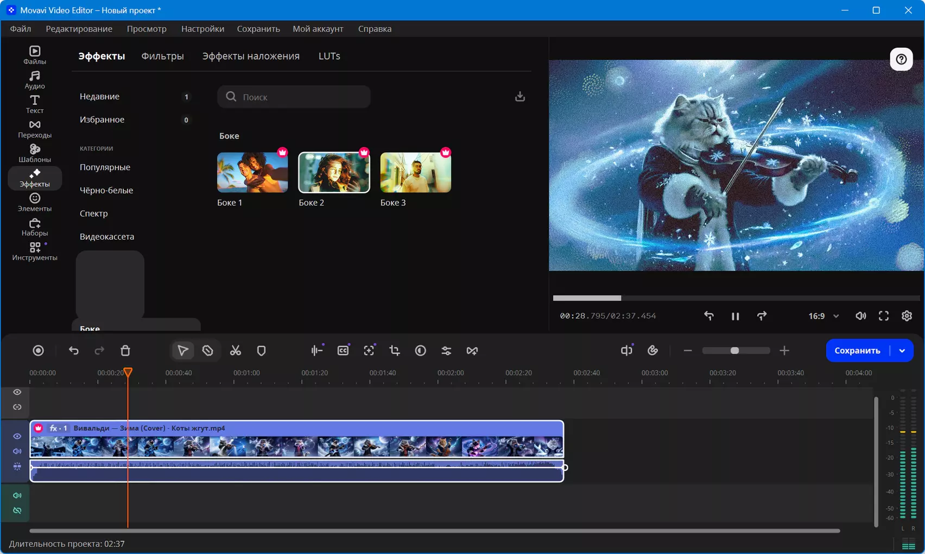Screen dimensions: 925x554
Task: Switch to the LUTs tab
Action: (330, 56)
